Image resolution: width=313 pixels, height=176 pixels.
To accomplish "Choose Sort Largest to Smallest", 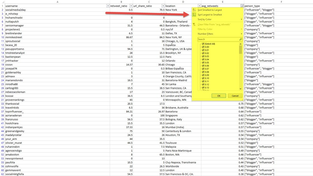I will [x=210, y=15].
